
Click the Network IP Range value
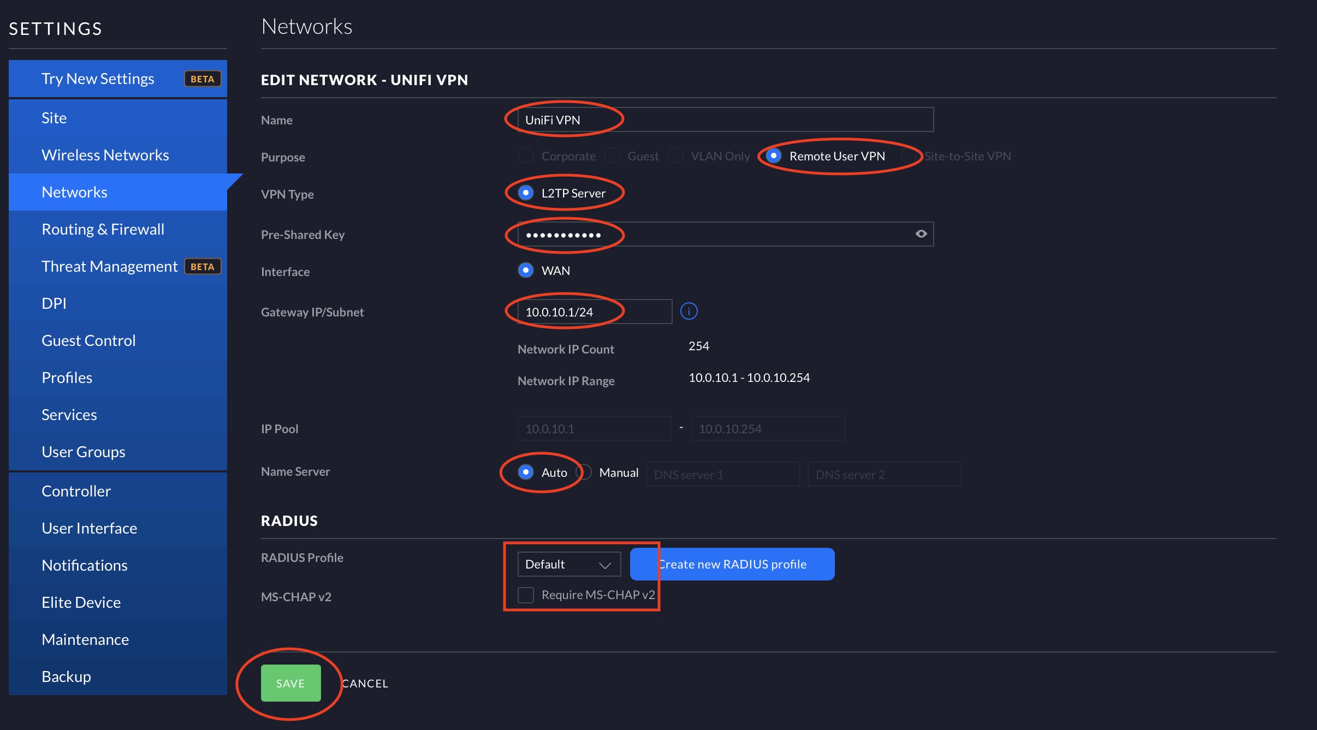tap(749, 378)
